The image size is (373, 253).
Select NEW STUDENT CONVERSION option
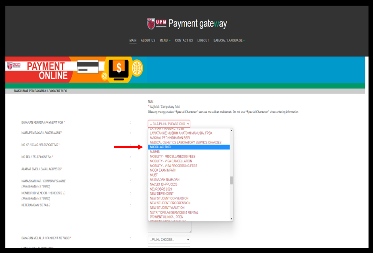(x=189, y=198)
